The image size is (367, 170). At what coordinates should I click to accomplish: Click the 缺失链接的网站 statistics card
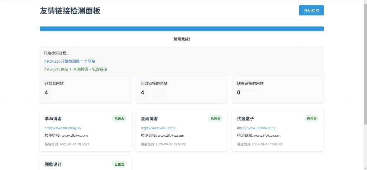pyautogui.click(x=278, y=89)
